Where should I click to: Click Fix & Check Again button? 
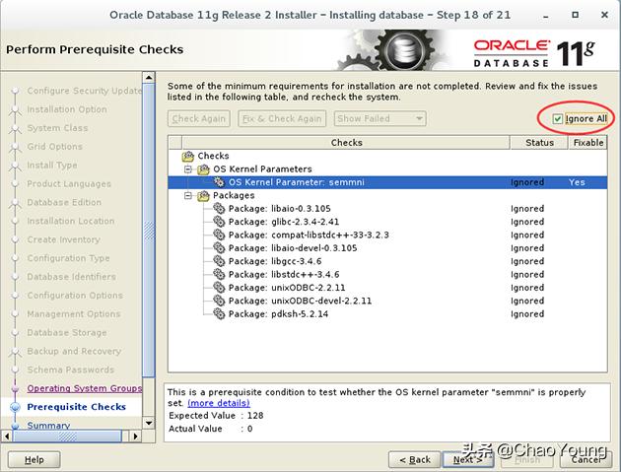(282, 118)
